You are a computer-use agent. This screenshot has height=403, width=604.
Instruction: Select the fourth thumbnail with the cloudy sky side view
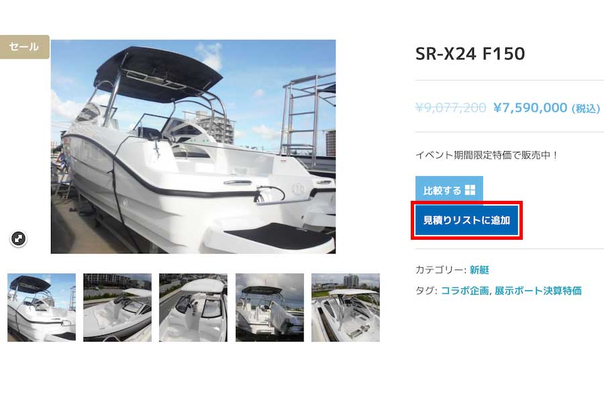click(270, 308)
